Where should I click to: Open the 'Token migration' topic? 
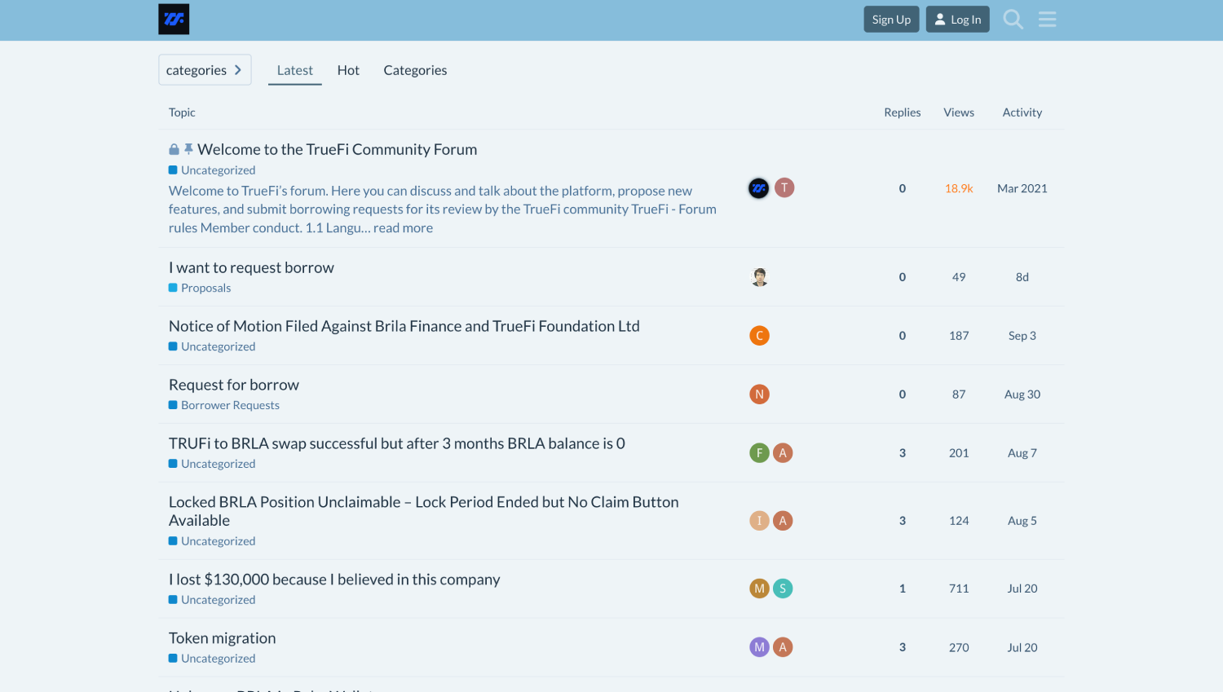222,638
